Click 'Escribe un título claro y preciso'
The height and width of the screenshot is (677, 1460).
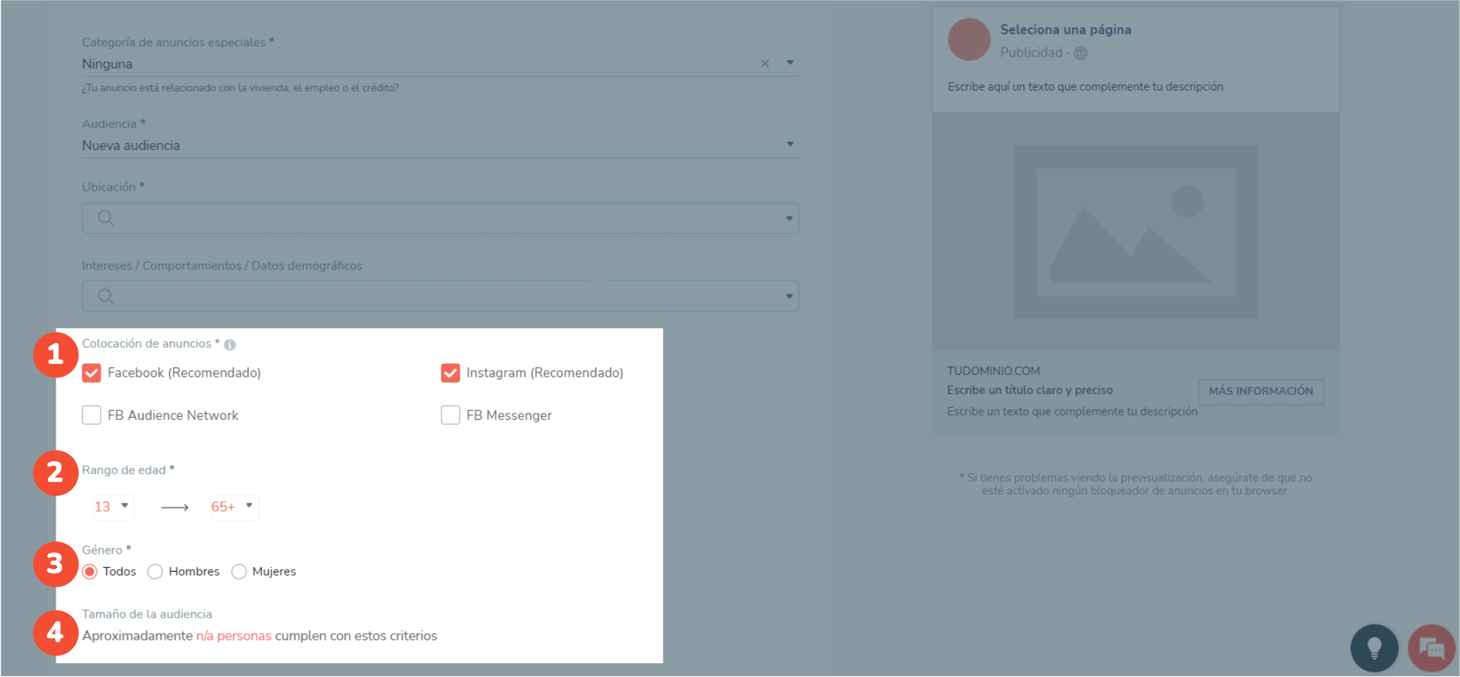click(1030, 390)
